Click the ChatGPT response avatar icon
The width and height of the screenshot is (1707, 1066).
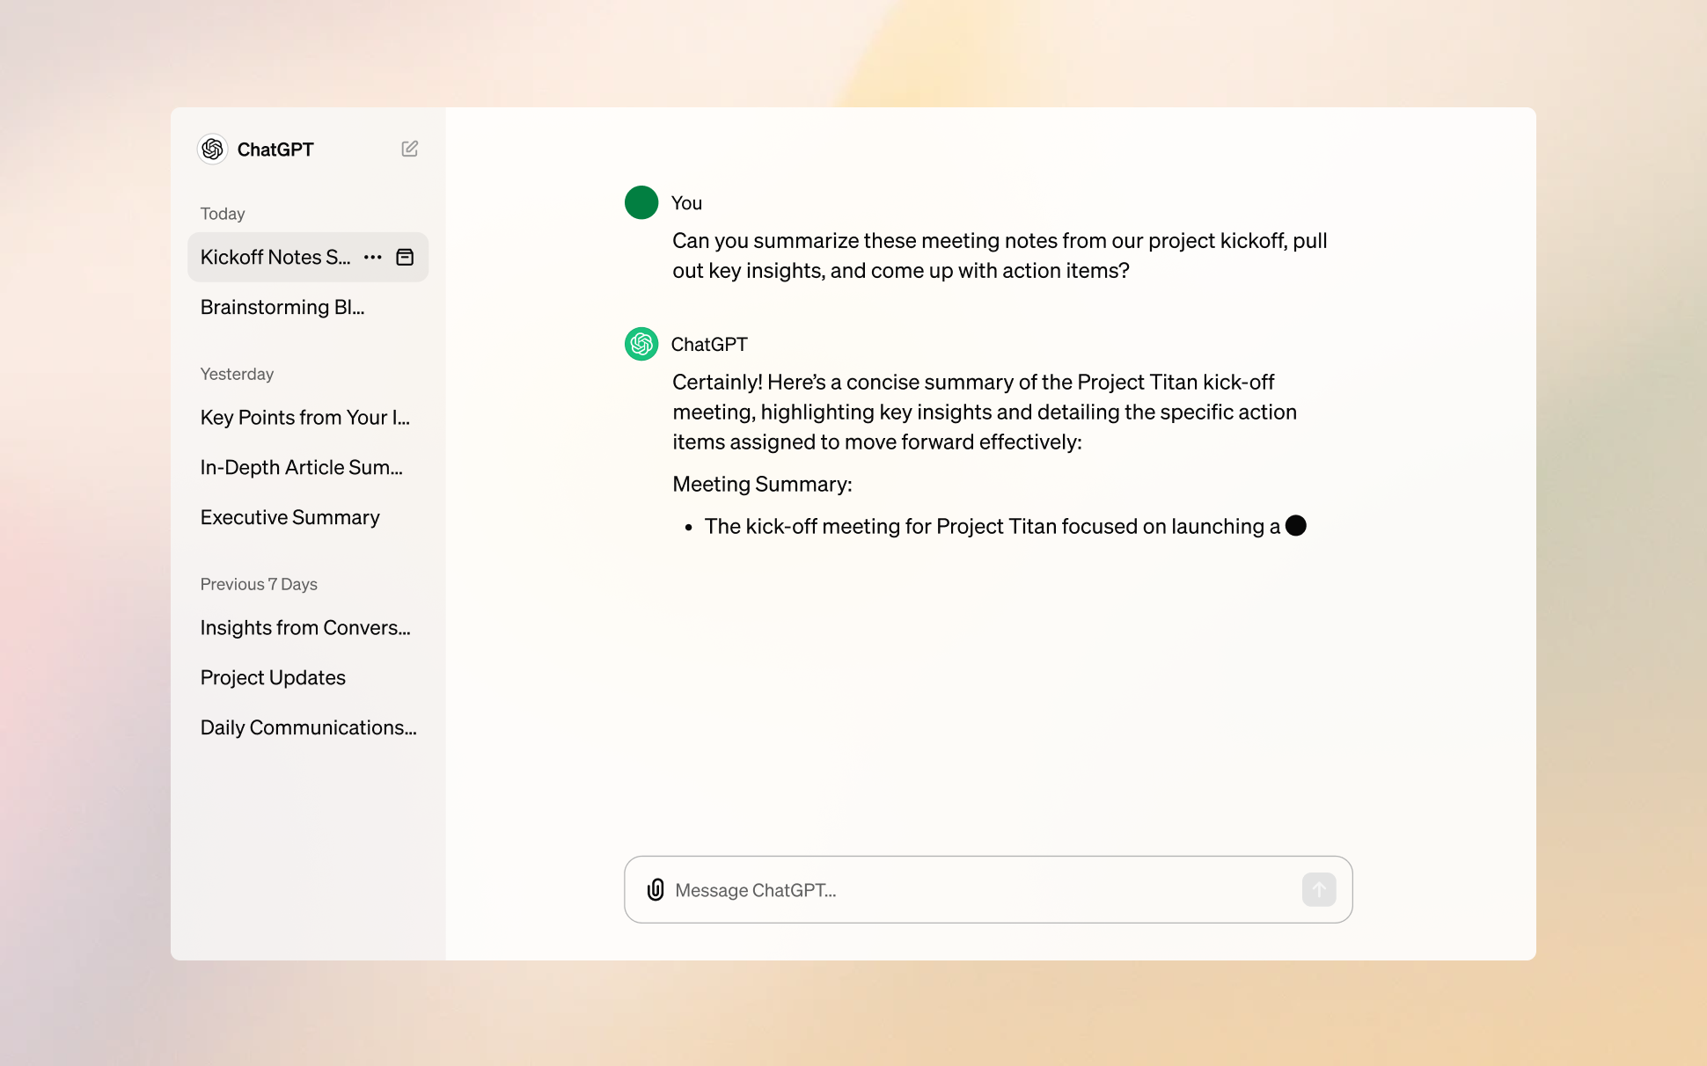[642, 344]
